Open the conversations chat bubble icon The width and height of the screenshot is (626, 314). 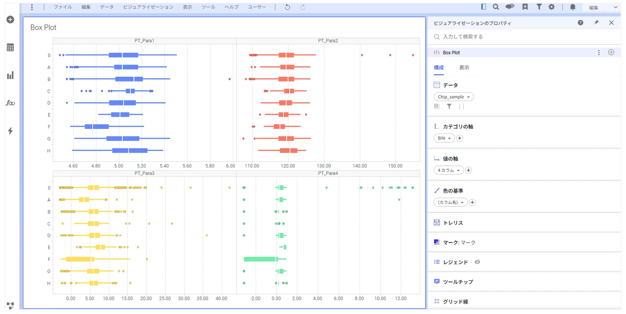click(x=510, y=7)
